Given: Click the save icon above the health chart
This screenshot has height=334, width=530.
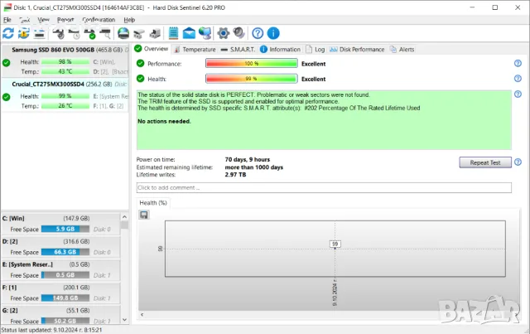Looking at the screenshot, I should (x=144, y=215).
